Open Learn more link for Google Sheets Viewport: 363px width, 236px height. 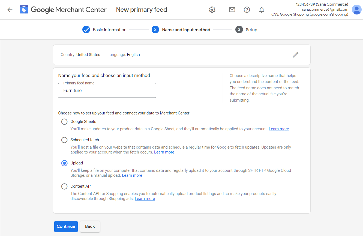279,129
